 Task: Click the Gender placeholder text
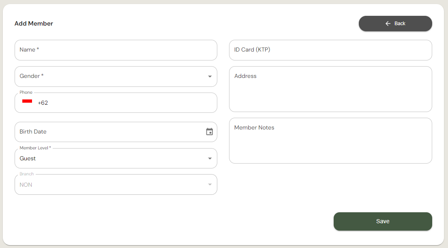[31, 76]
